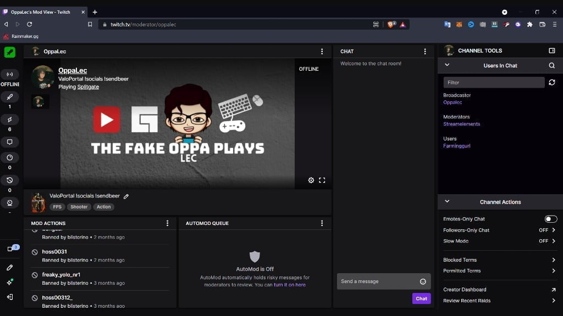
Task: Search users in chat magnifier icon
Action: (552, 66)
